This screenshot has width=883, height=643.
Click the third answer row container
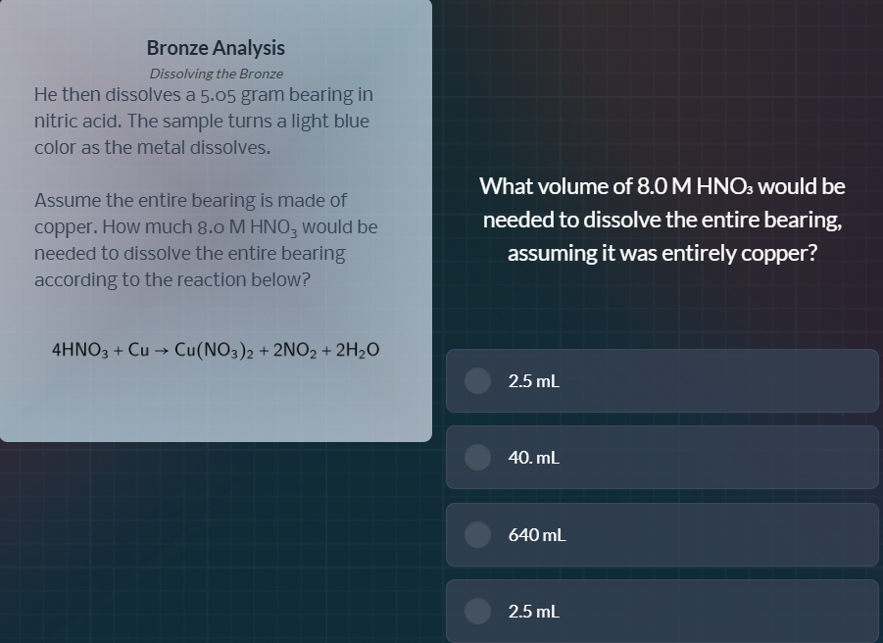click(x=662, y=535)
